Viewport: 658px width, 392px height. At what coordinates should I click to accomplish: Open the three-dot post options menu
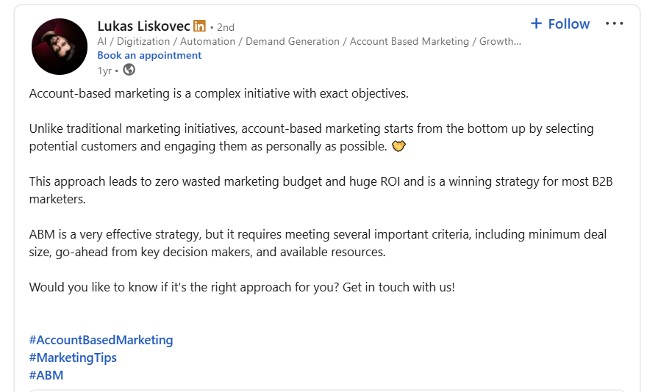614,23
